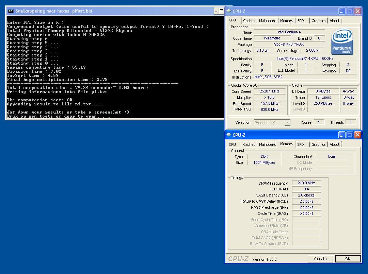Open the Processor #1 selection dropdown
The height and width of the screenshot is (274, 368).
click(287, 123)
